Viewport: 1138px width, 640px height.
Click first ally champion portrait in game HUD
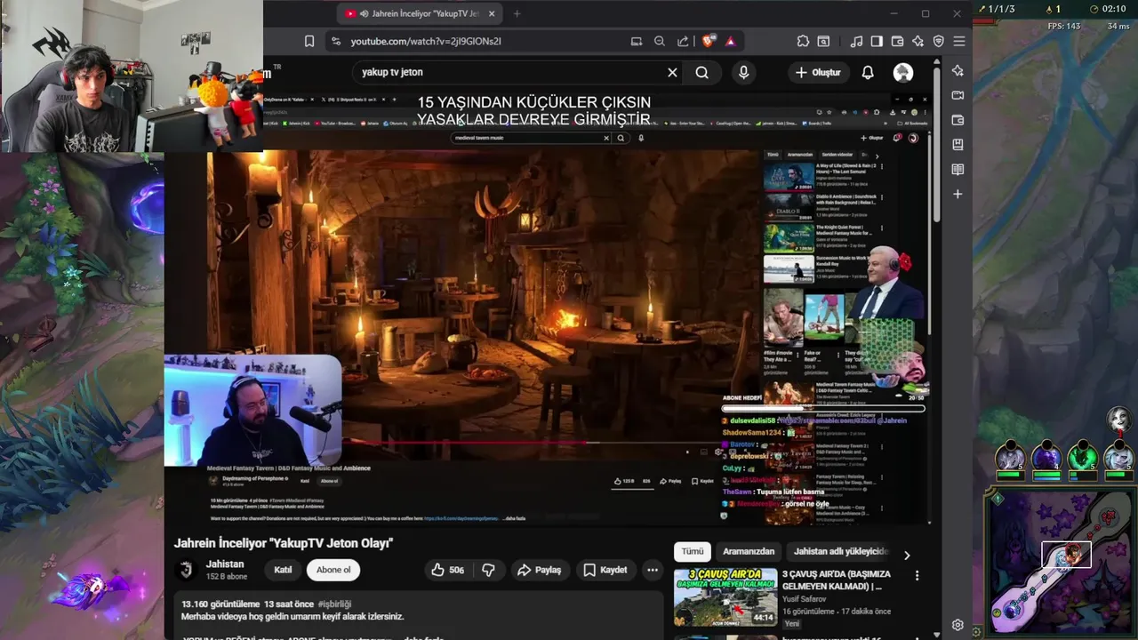pyautogui.click(x=1009, y=457)
